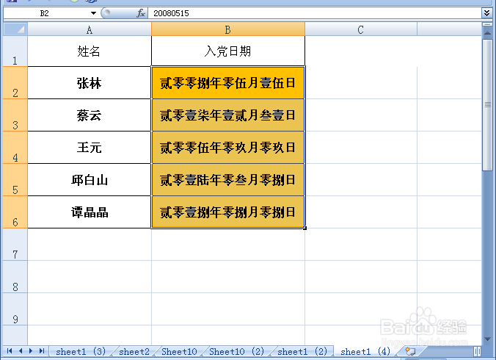
Task: Switch to Sheet10 tab
Action: point(179,351)
